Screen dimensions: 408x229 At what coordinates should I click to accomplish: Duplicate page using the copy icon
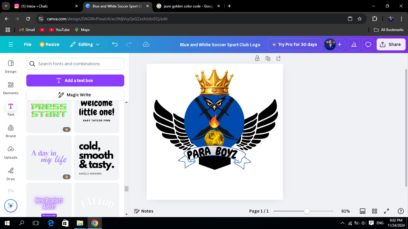[x=268, y=58]
